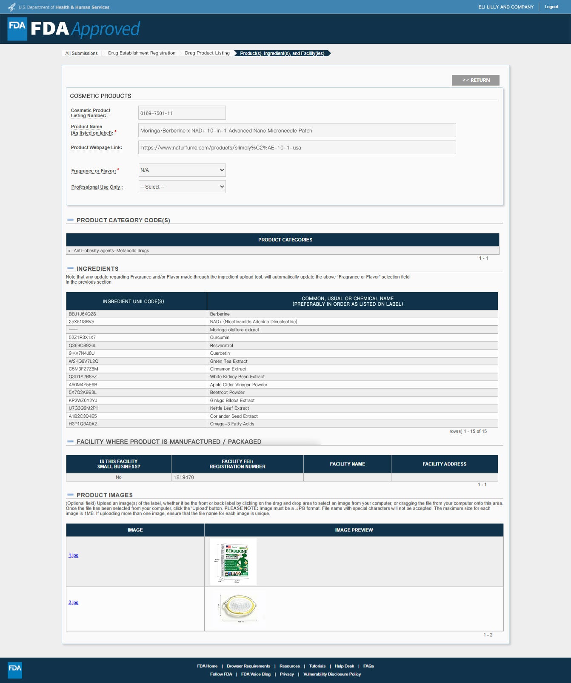
Task: Click the Facility Name column header
Action: [347, 464]
